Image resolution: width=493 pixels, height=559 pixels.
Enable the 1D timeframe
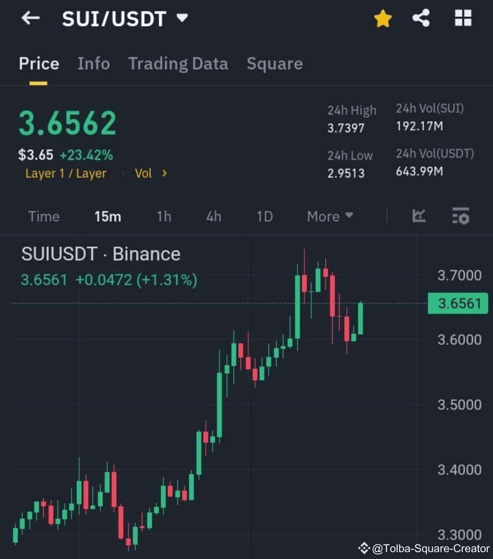tap(264, 217)
